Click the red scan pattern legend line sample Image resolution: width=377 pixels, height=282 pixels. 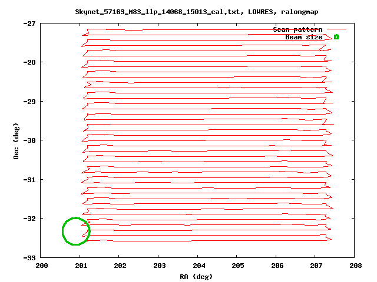tap(336, 29)
